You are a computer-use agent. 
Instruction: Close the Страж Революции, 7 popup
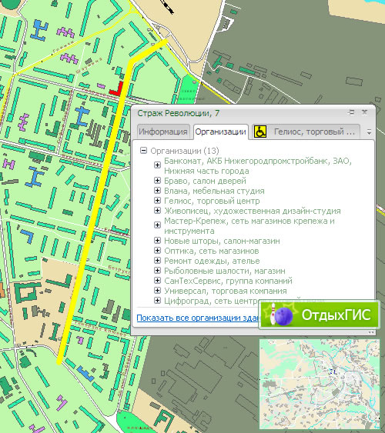(365, 112)
